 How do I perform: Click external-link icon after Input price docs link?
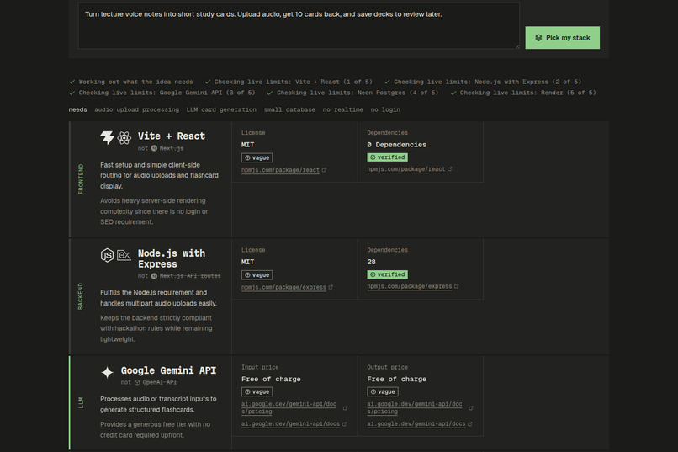[x=345, y=424]
